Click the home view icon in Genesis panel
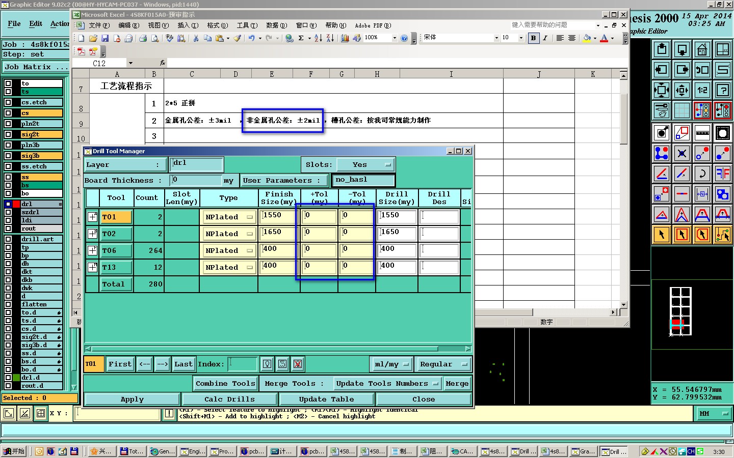Viewport: 734px width, 458px height. pyautogui.click(x=702, y=49)
